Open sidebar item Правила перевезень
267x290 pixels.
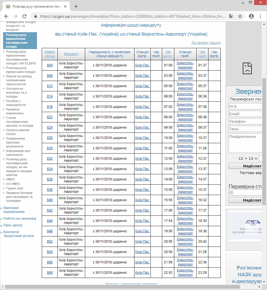[15, 111]
